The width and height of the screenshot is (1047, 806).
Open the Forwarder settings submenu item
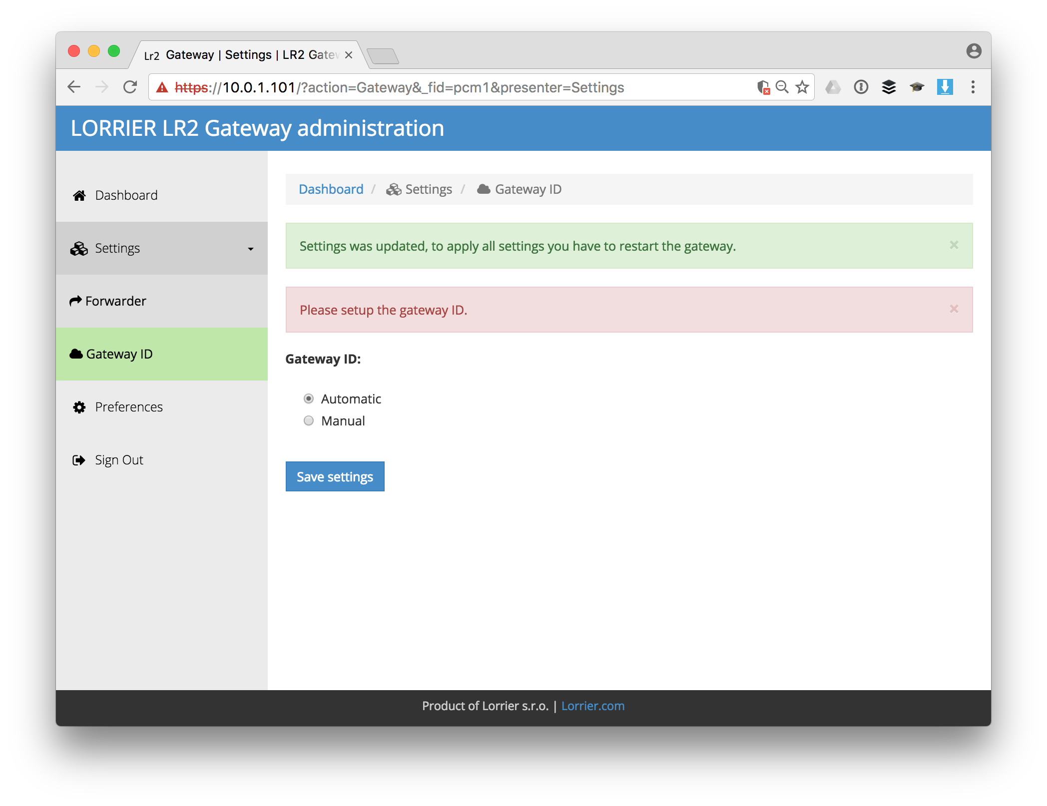tap(162, 301)
